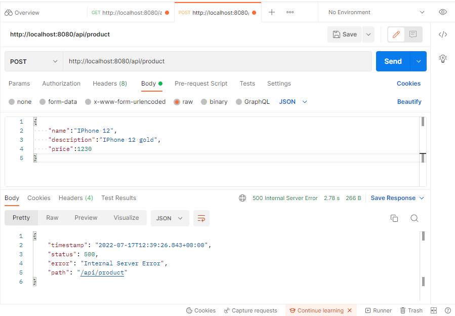Select the response Body tab
Screen dimensions: 455x316
tap(12, 198)
